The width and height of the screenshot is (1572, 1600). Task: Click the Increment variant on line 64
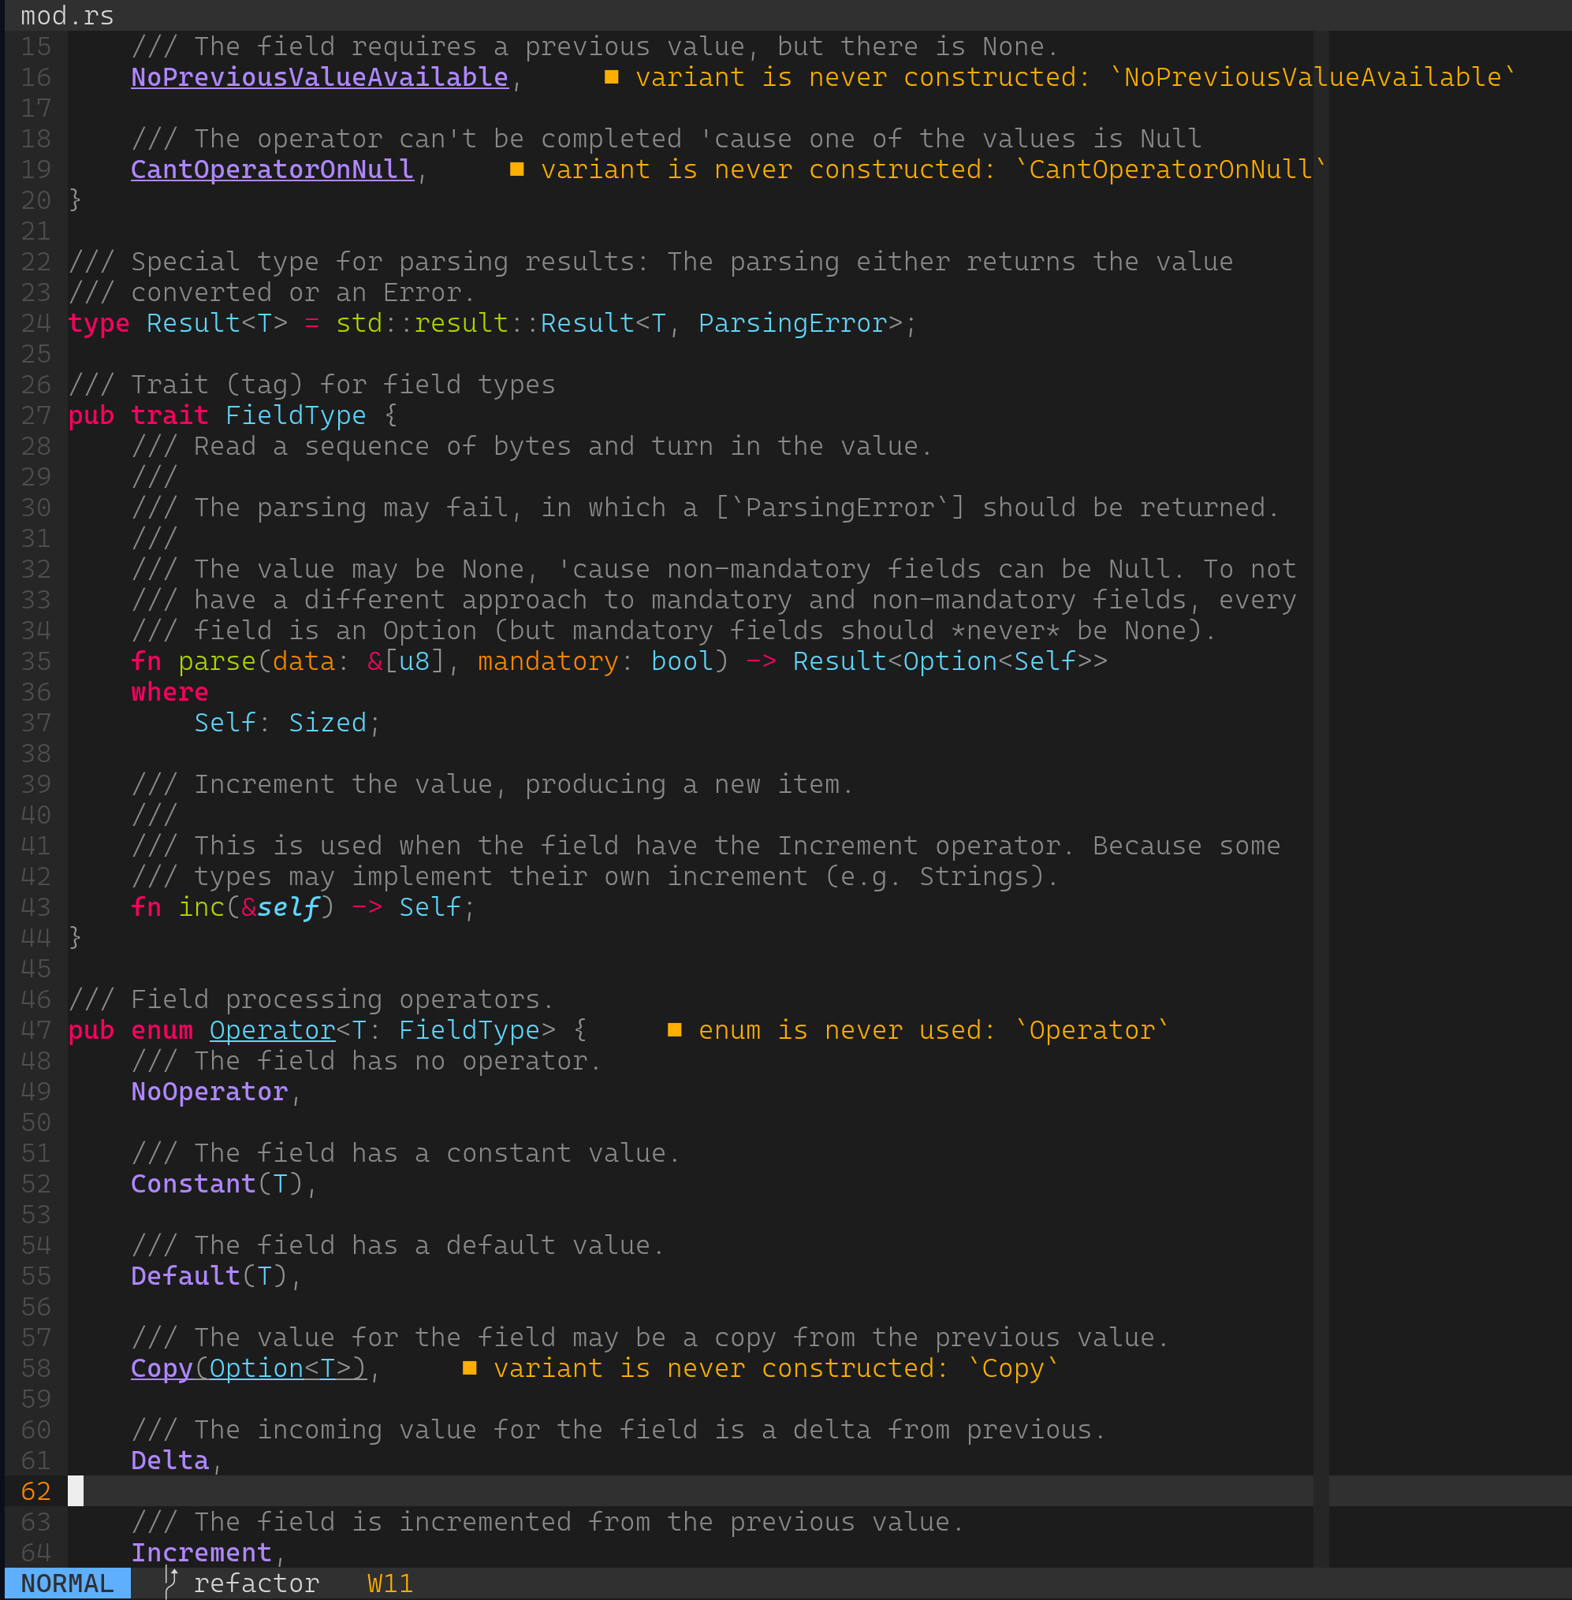pyautogui.click(x=202, y=1552)
